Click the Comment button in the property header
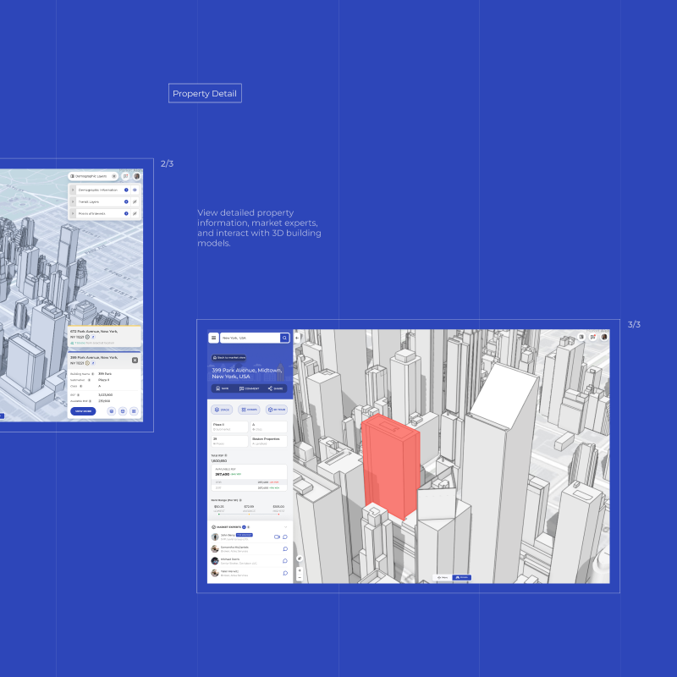The image size is (677, 677). [x=249, y=388]
